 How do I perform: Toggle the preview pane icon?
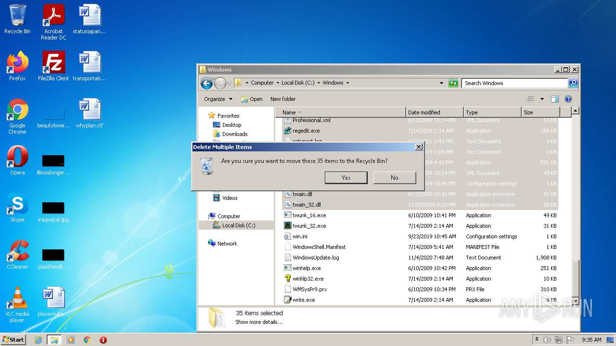click(555, 99)
